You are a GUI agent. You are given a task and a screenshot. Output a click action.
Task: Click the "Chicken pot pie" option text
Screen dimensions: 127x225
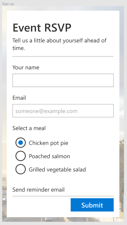pos(49,143)
